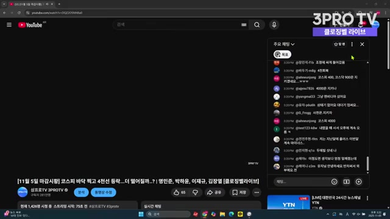The height and width of the screenshot is (219, 390).
Task: Click the live chat scrollbar thumb
Action: click(367, 164)
